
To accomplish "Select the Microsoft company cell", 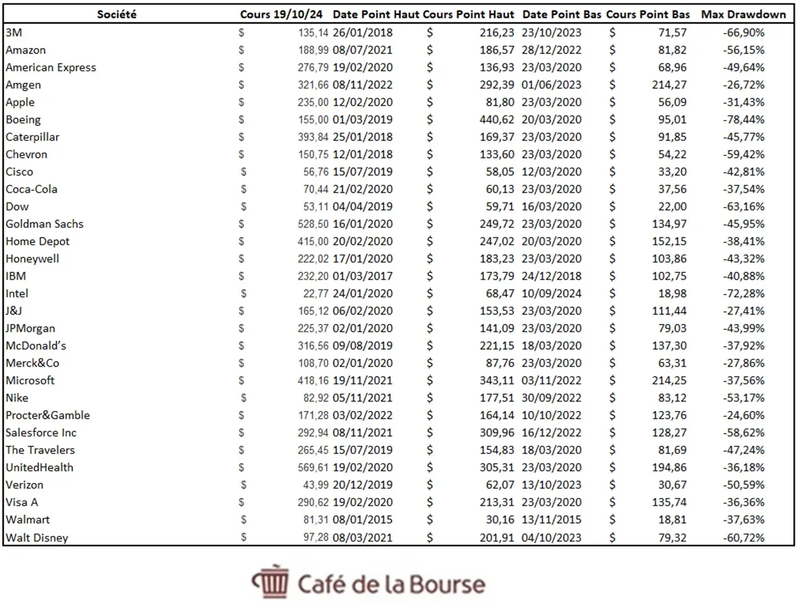I will [30, 380].
